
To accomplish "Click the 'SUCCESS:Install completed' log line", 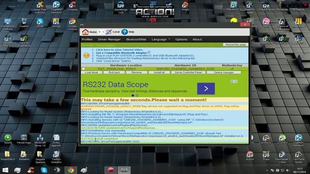I will click(x=99, y=139).
